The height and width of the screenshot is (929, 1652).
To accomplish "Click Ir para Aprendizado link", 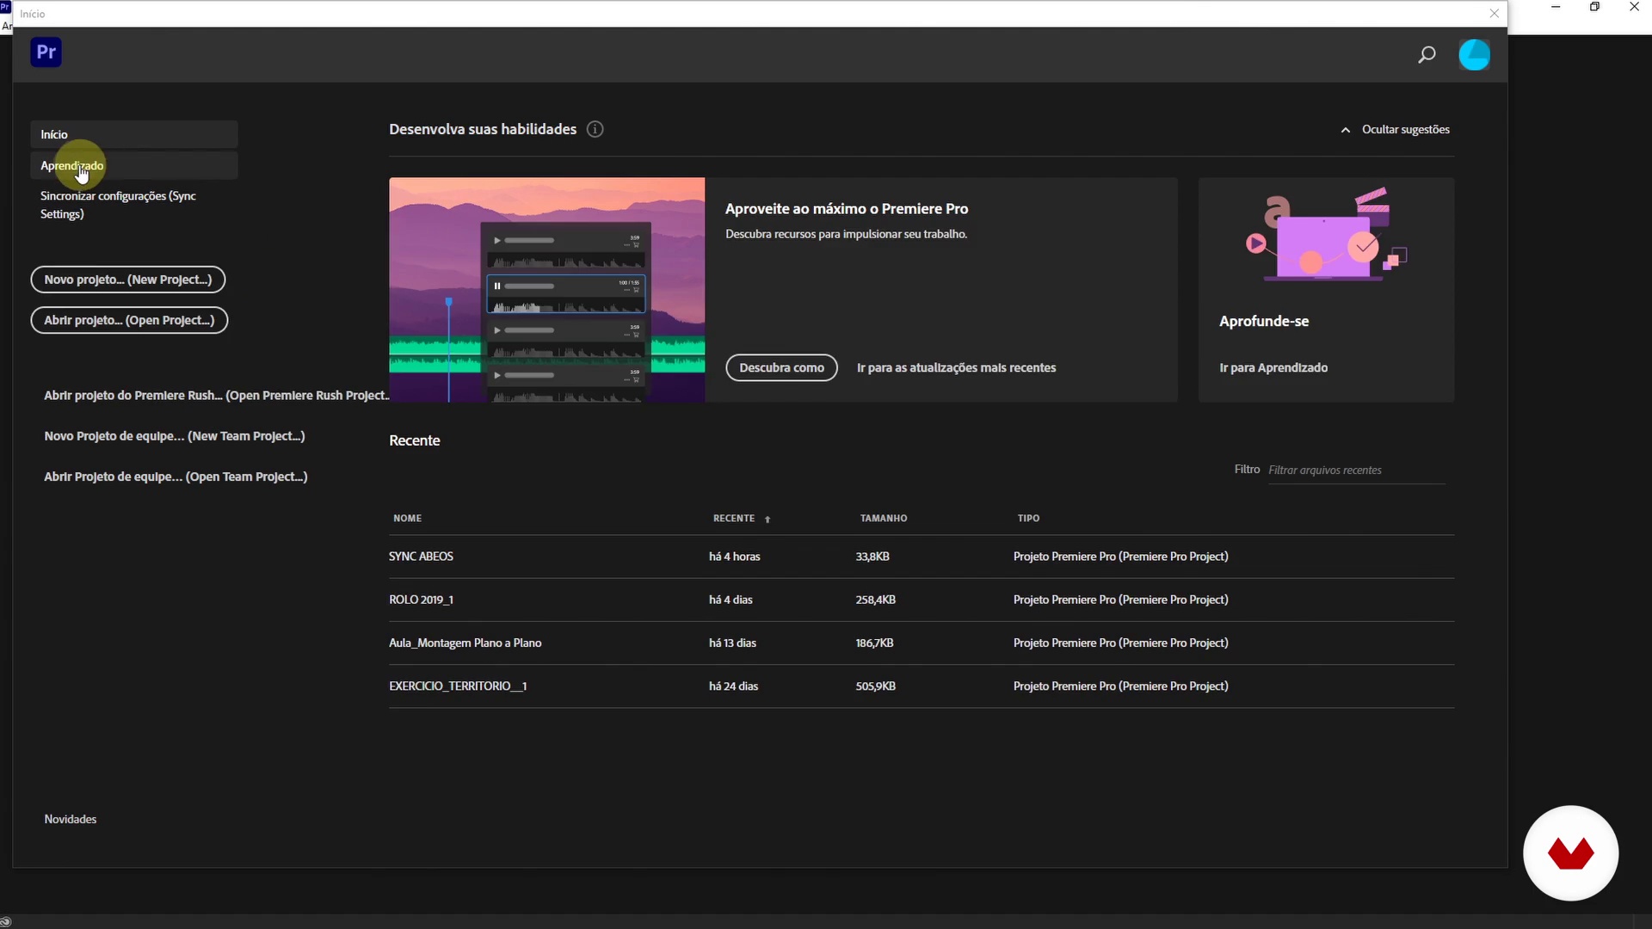I will tap(1273, 367).
